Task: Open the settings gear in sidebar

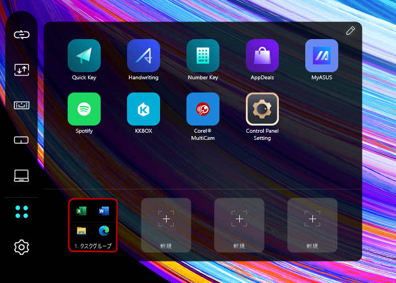Action: tap(21, 247)
